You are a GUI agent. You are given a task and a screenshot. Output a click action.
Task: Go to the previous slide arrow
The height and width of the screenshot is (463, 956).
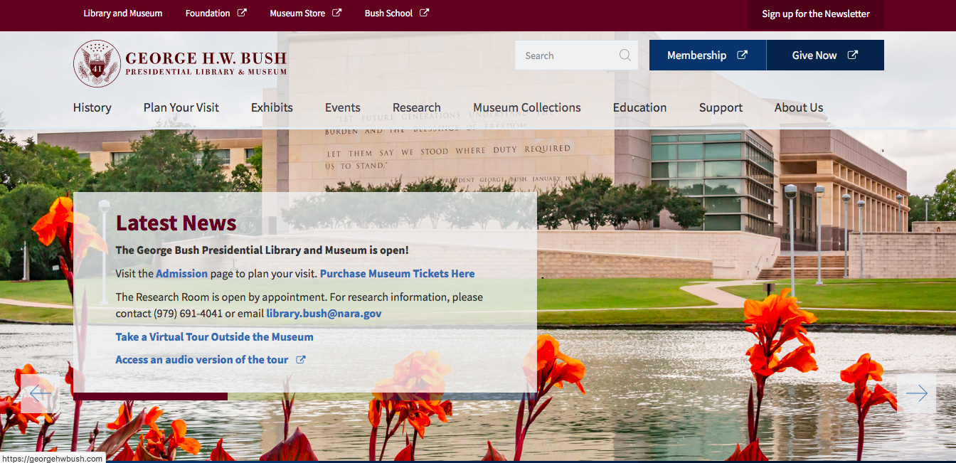tap(39, 393)
